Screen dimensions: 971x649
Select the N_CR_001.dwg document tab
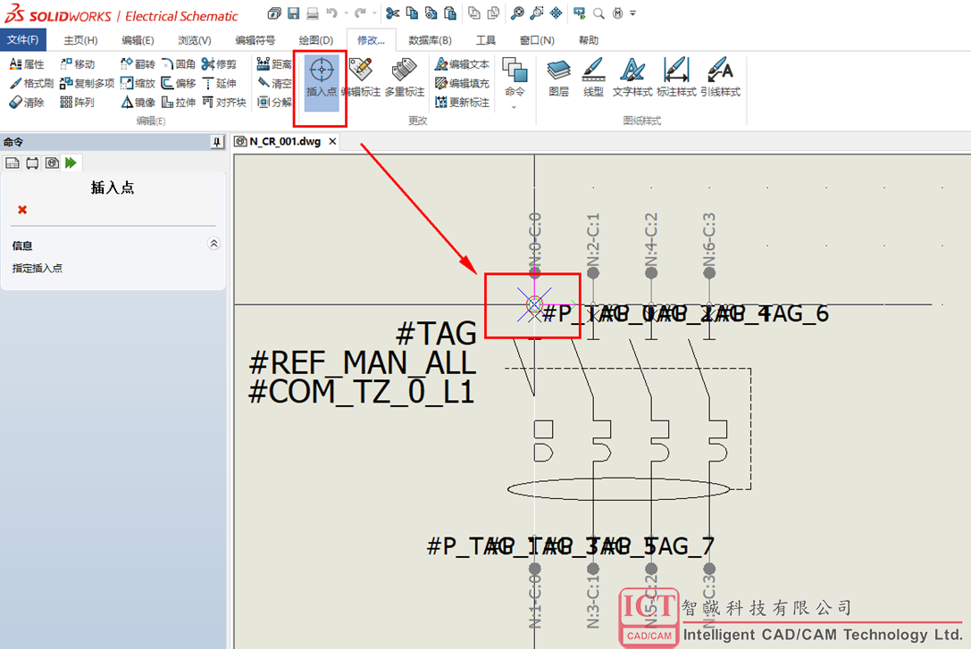coord(284,142)
